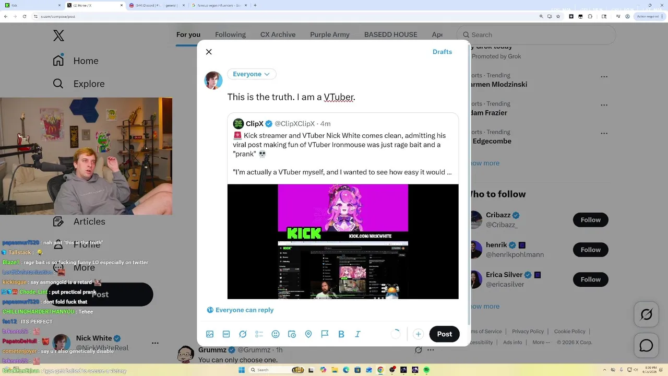Switch to the CX Archive tab
This screenshot has height=376, width=668.
278,34
